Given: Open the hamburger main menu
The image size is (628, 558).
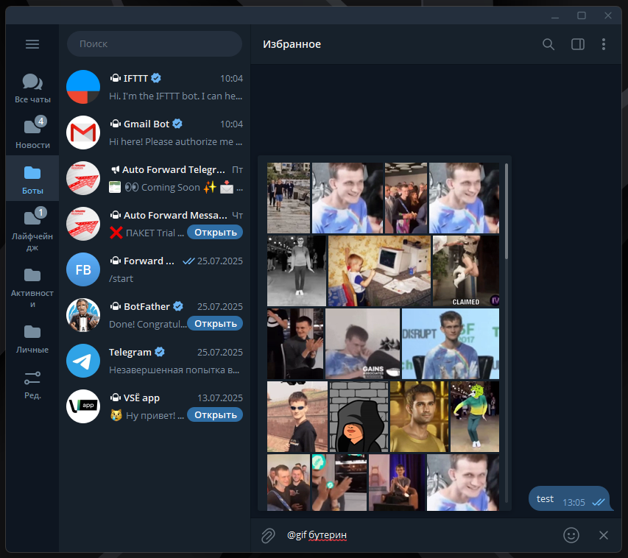Looking at the screenshot, I should 32,44.
